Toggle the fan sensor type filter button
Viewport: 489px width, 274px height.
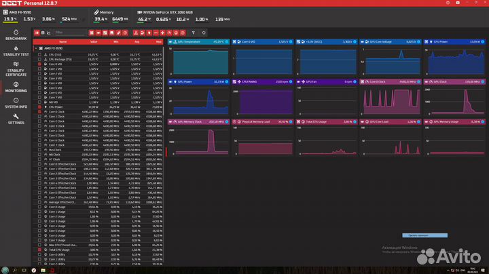click(x=162, y=33)
